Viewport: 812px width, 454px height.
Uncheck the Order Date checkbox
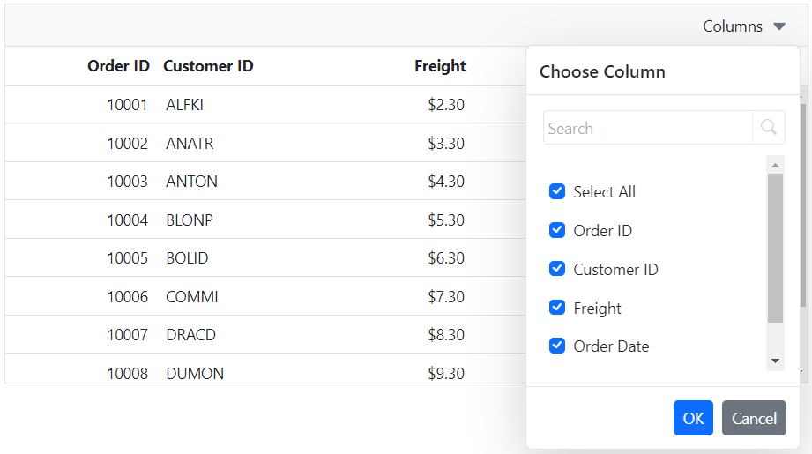[557, 346]
